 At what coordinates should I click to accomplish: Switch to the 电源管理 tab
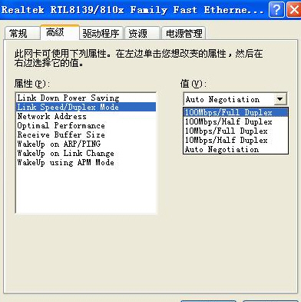click(x=184, y=33)
